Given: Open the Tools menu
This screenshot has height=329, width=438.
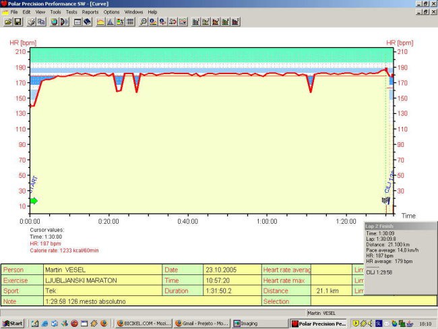Looking at the screenshot, I should (x=55, y=12).
